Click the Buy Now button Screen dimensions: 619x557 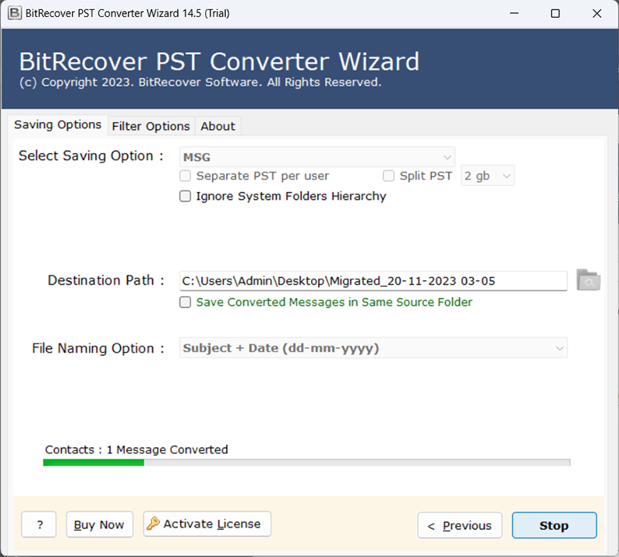coord(100,525)
